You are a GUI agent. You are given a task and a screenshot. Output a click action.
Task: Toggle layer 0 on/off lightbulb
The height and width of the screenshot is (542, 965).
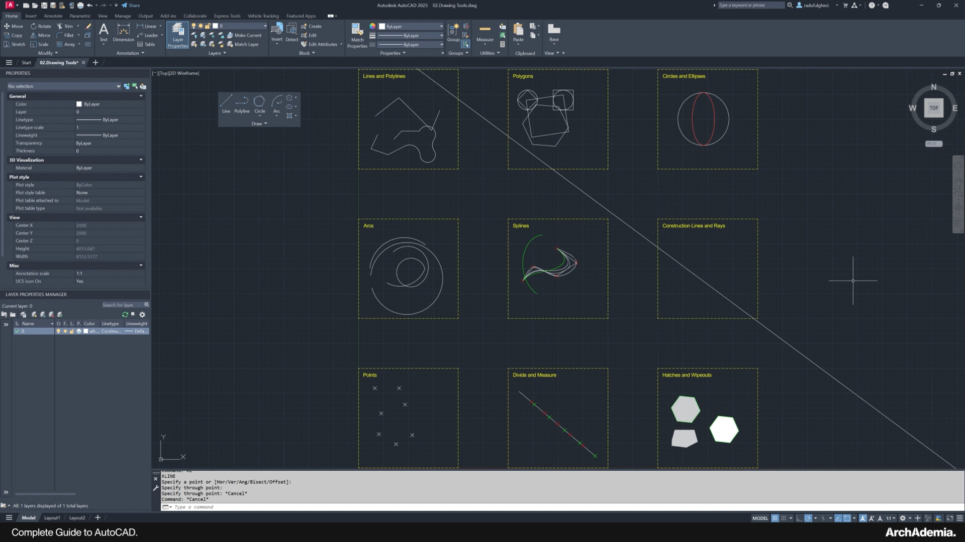click(x=58, y=331)
